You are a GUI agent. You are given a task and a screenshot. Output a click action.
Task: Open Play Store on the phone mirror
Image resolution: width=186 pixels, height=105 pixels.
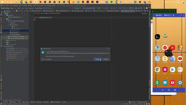click(x=172, y=69)
